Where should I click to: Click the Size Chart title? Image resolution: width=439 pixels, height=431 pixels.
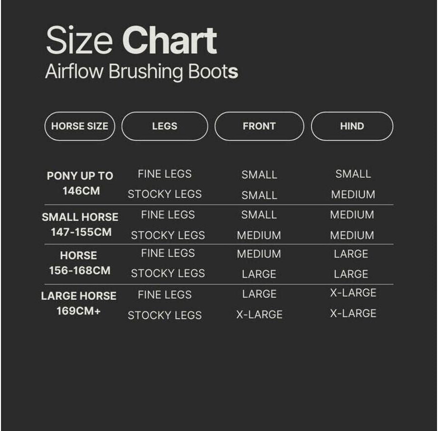[131, 41]
